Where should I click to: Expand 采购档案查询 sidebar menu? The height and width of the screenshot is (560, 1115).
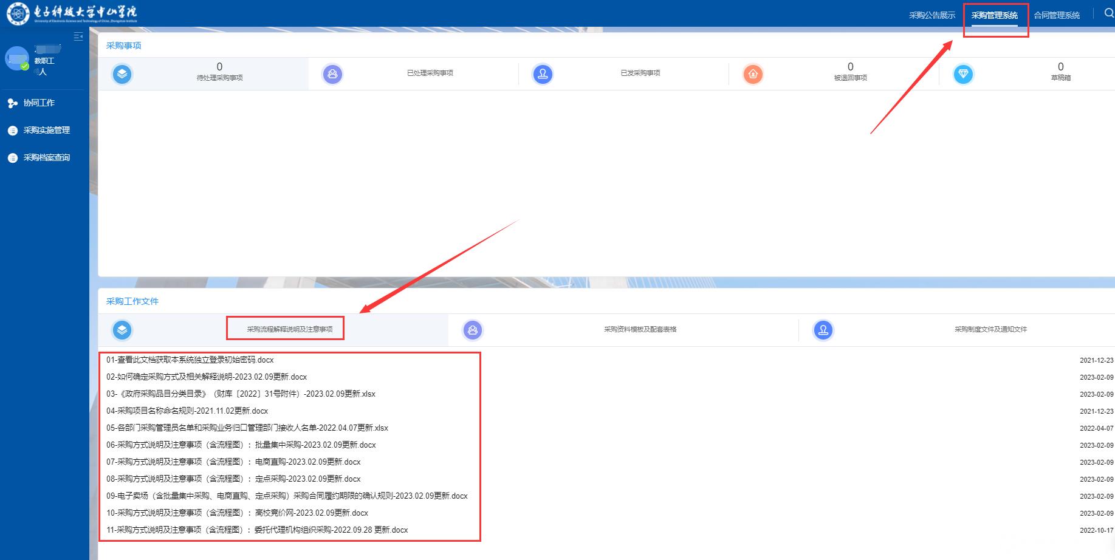click(46, 158)
